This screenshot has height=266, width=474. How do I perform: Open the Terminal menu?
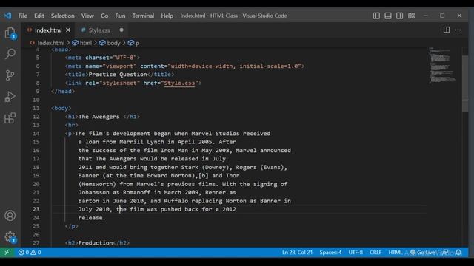pos(143,16)
